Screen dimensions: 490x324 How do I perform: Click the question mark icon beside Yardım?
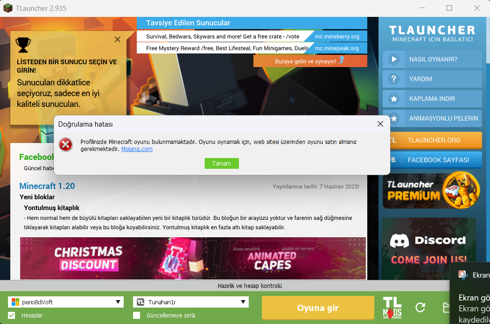[x=394, y=79]
